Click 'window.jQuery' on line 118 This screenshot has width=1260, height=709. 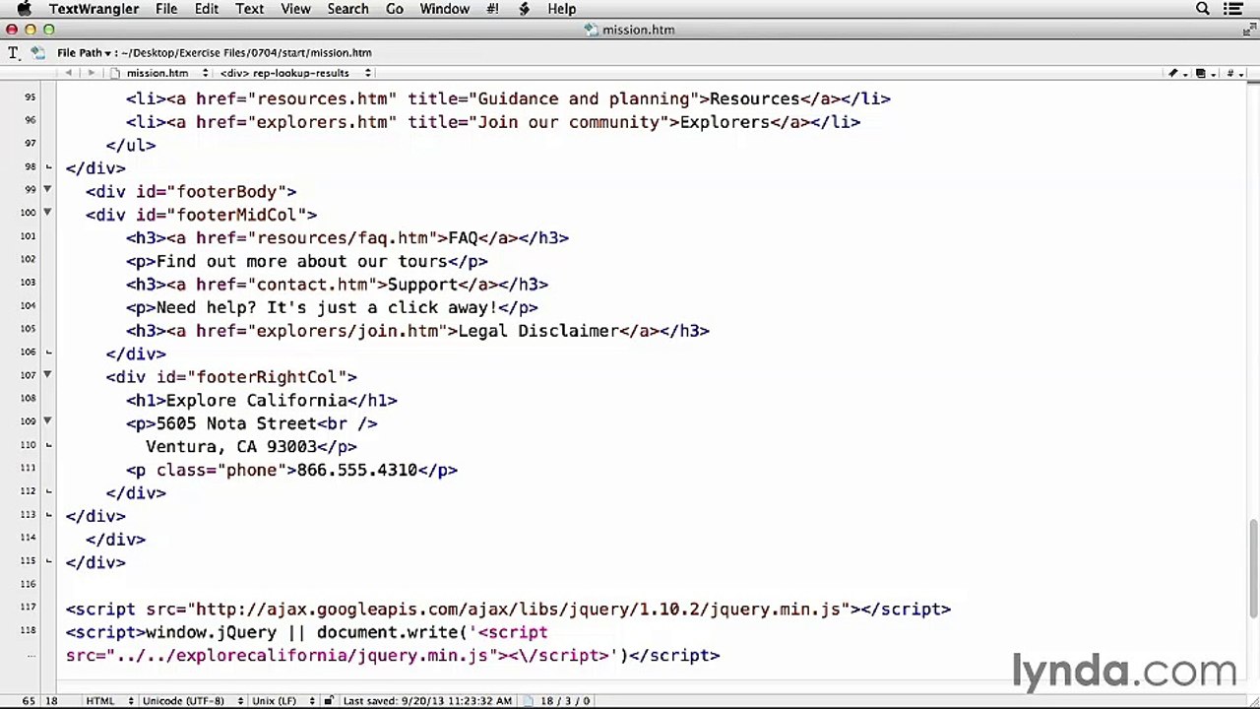(212, 633)
